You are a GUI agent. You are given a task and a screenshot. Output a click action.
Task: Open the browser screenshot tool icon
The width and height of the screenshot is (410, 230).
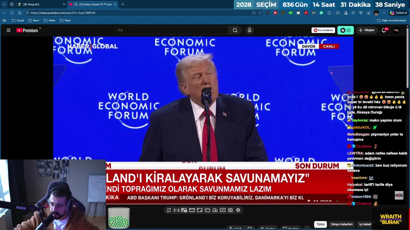tap(368, 13)
